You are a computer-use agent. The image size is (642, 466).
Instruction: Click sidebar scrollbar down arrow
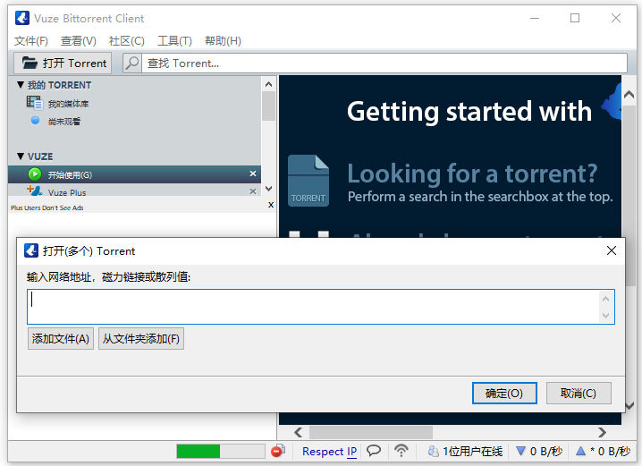point(268,189)
